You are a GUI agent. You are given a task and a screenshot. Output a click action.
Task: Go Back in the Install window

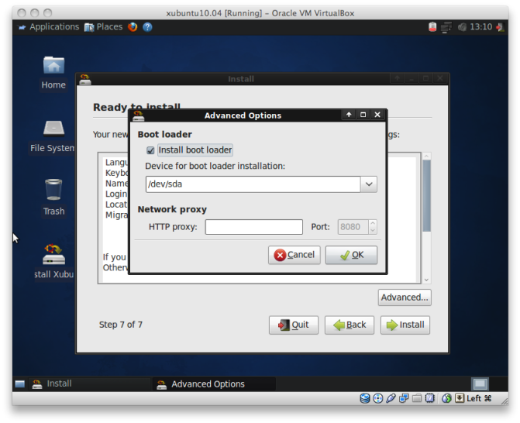[x=350, y=325]
